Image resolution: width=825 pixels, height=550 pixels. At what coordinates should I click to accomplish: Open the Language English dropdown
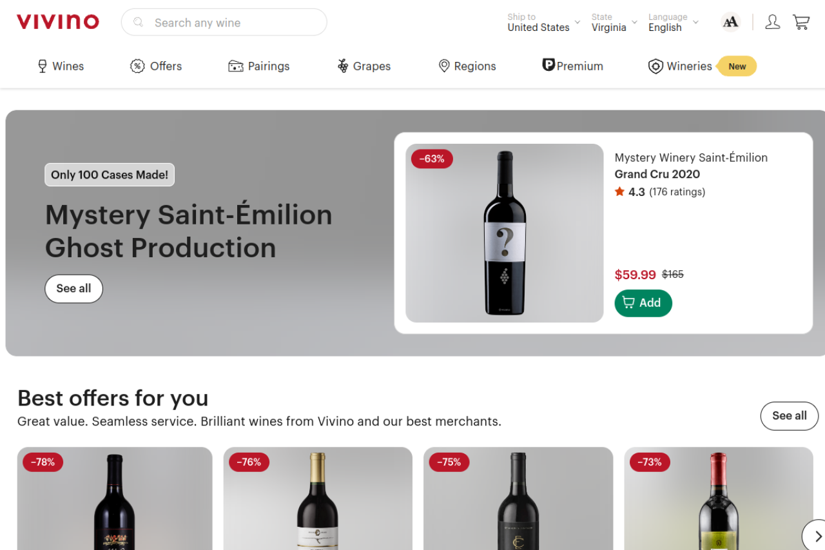[x=672, y=23]
